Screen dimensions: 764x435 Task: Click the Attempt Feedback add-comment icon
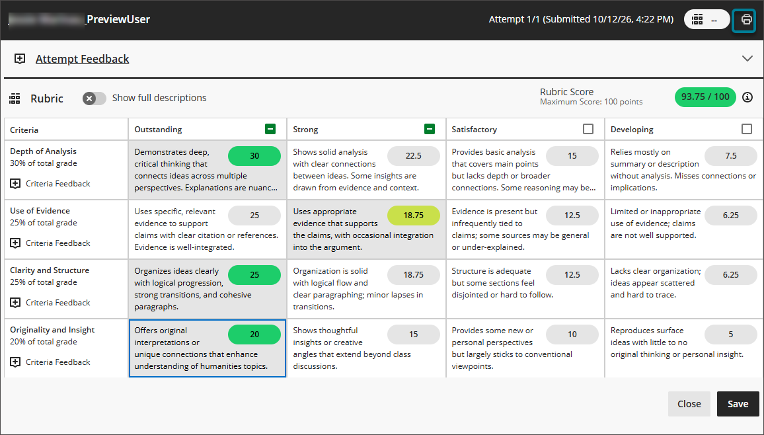(x=19, y=59)
